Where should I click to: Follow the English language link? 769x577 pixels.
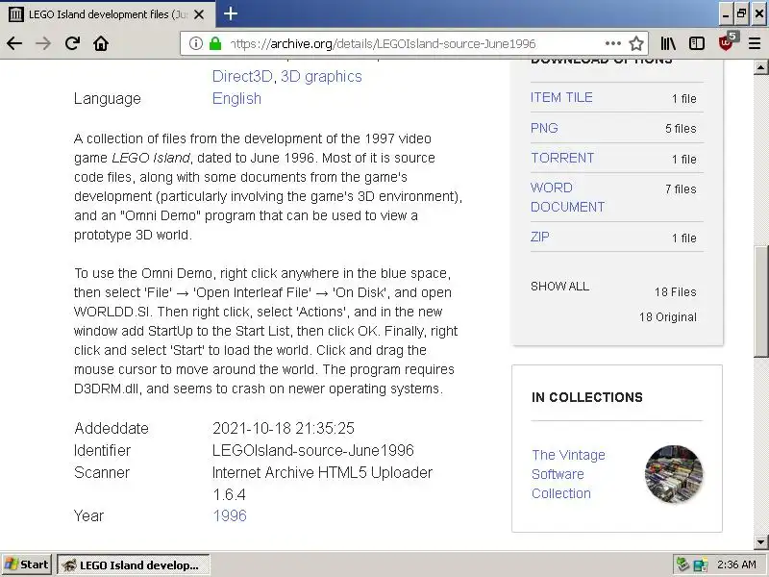[236, 99]
